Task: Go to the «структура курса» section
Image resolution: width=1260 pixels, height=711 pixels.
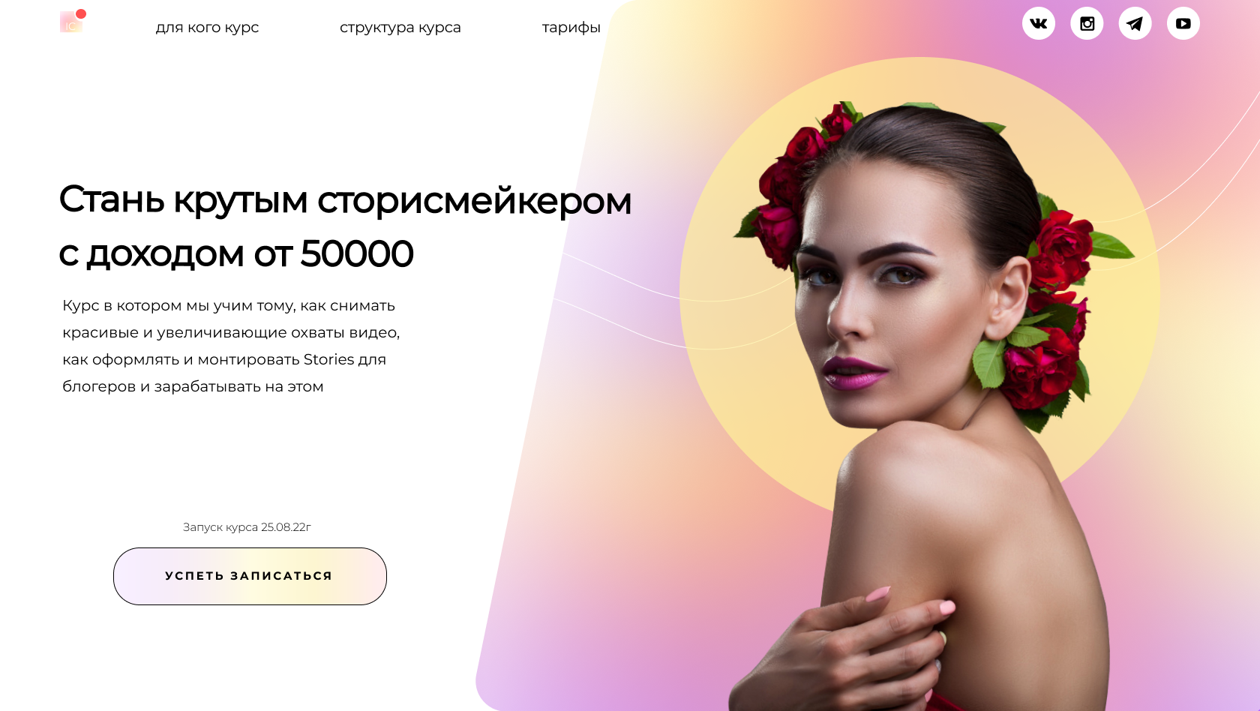Action: [x=400, y=28]
